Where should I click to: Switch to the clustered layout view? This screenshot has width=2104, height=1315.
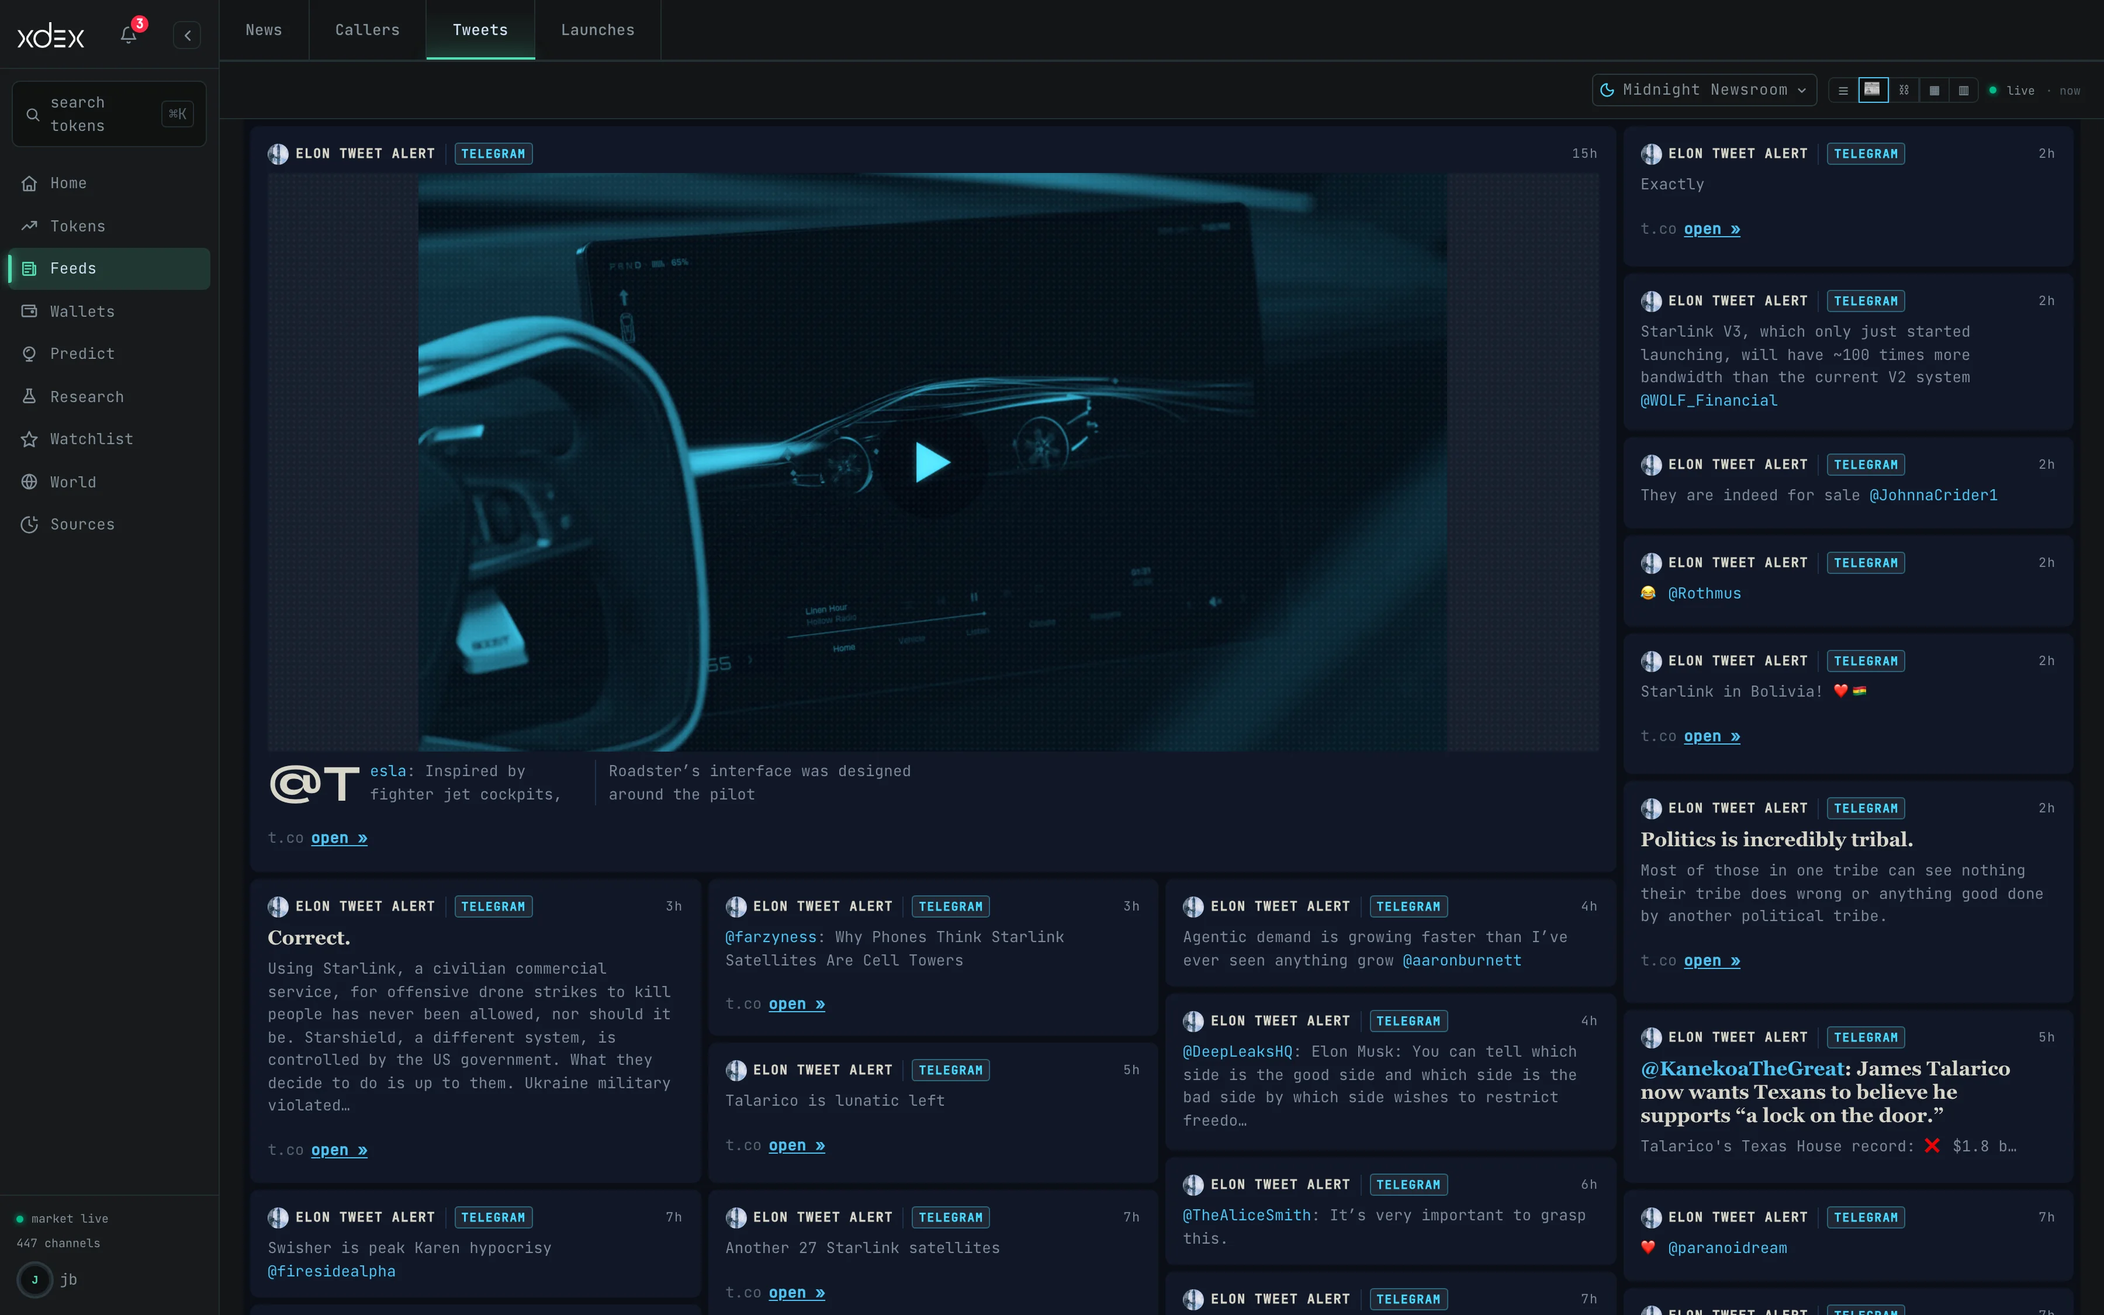(x=1903, y=91)
